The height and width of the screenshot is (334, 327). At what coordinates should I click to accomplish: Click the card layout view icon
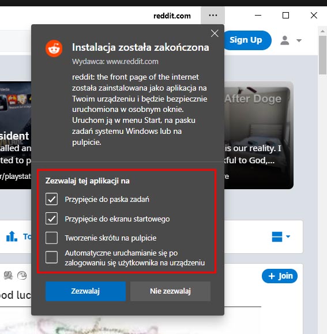pyautogui.click(x=277, y=237)
